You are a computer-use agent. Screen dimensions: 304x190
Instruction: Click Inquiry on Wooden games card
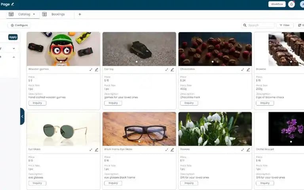(37, 103)
